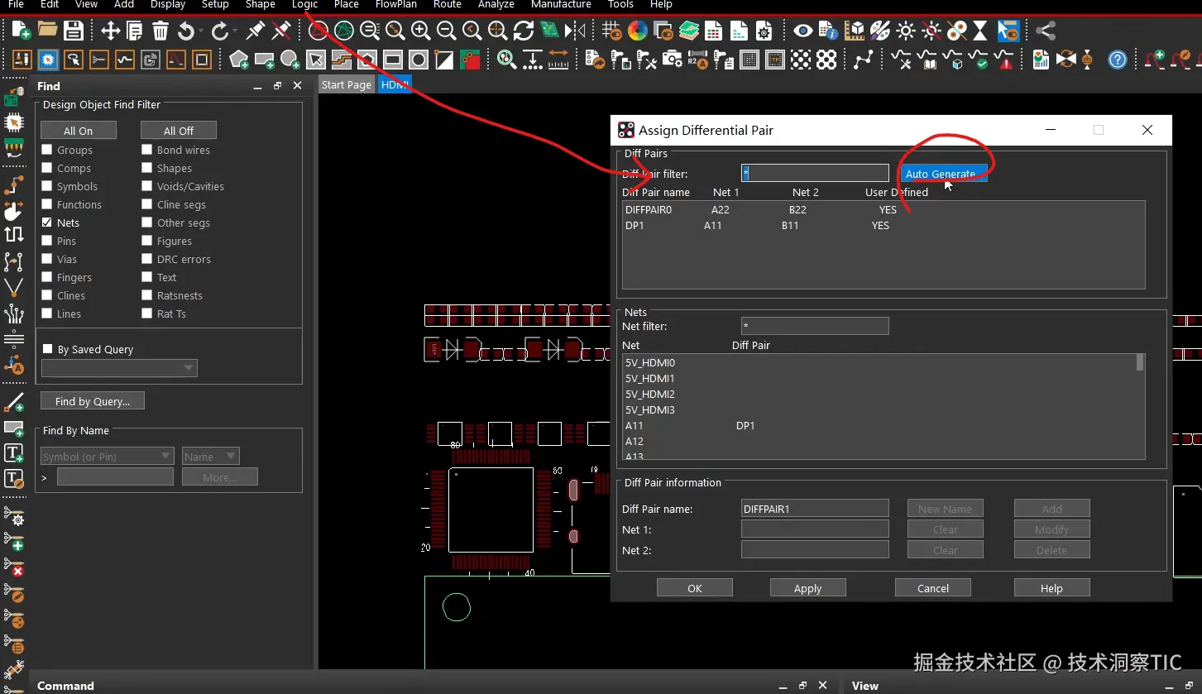Click the Diff Pair filter field
Screen dimensions: 1202x694
pyautogui.click(x=815, y=174)
